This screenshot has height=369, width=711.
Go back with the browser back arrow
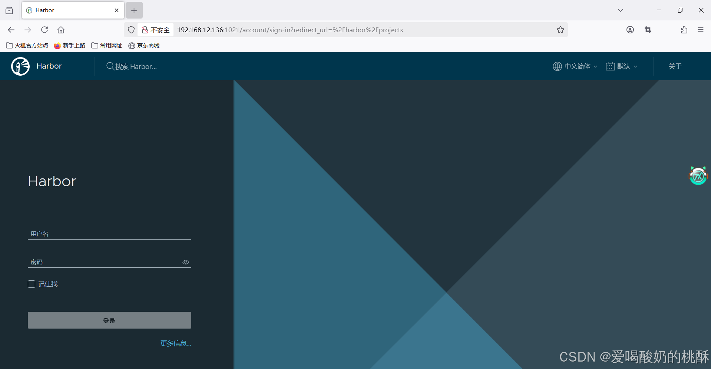click(x=11, y=30)
